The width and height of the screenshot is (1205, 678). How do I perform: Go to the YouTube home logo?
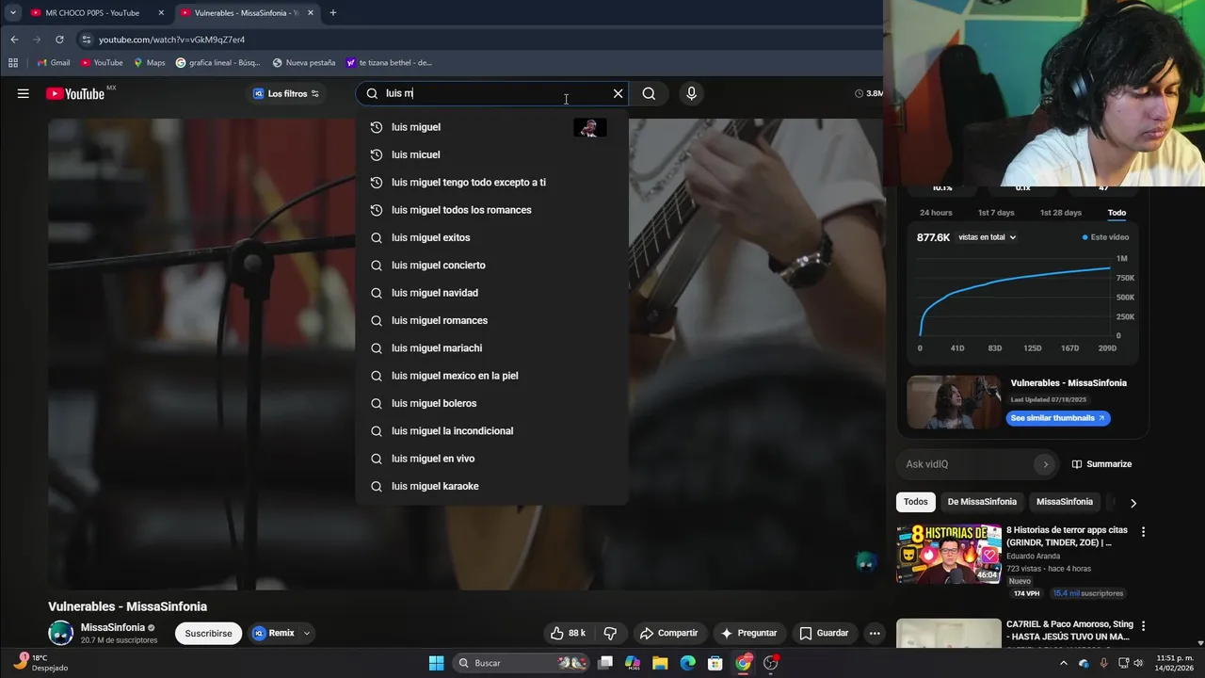point(75,93)
